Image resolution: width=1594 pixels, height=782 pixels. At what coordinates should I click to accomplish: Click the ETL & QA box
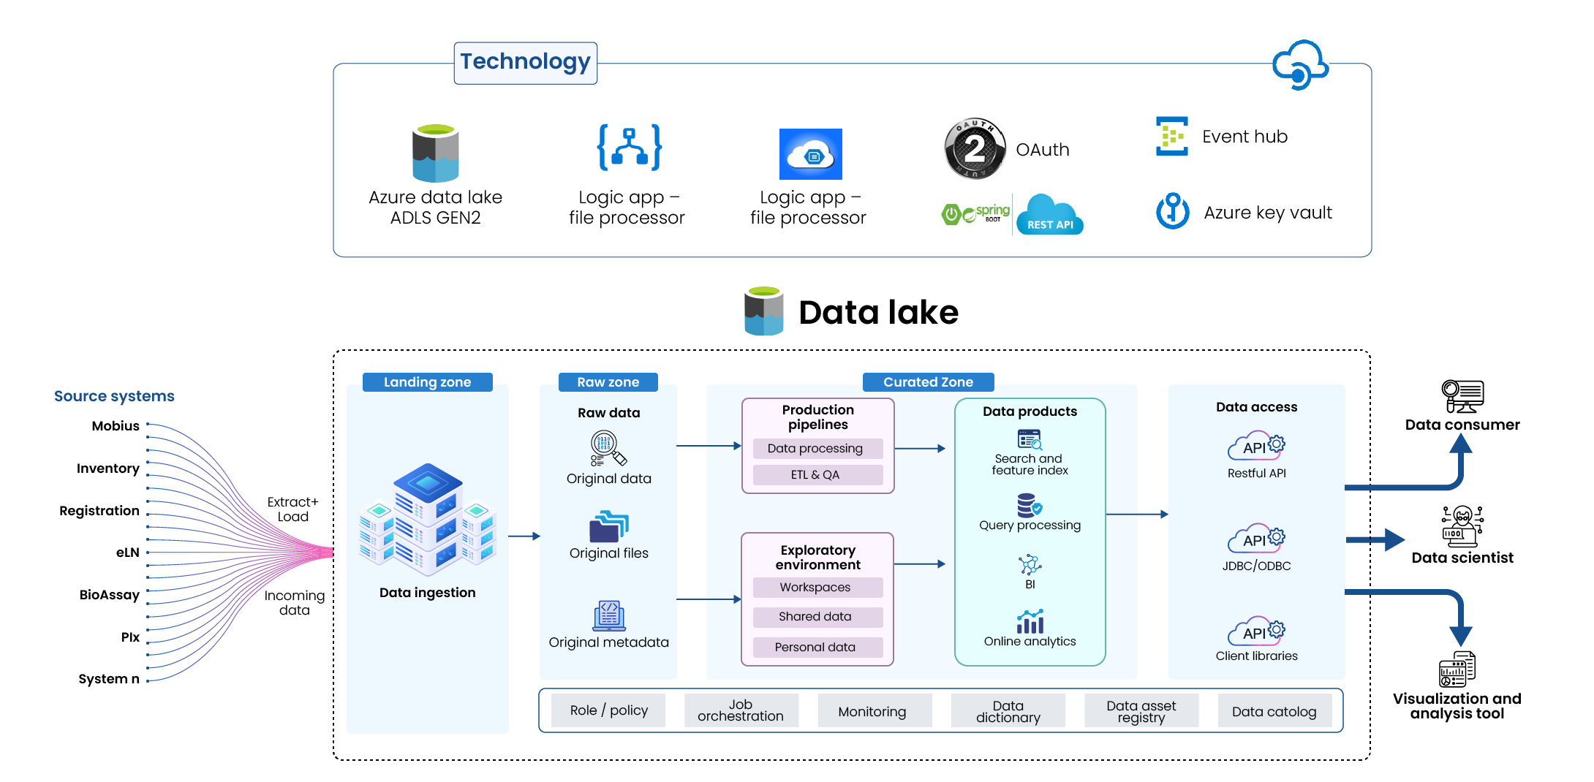pos(818,475)
